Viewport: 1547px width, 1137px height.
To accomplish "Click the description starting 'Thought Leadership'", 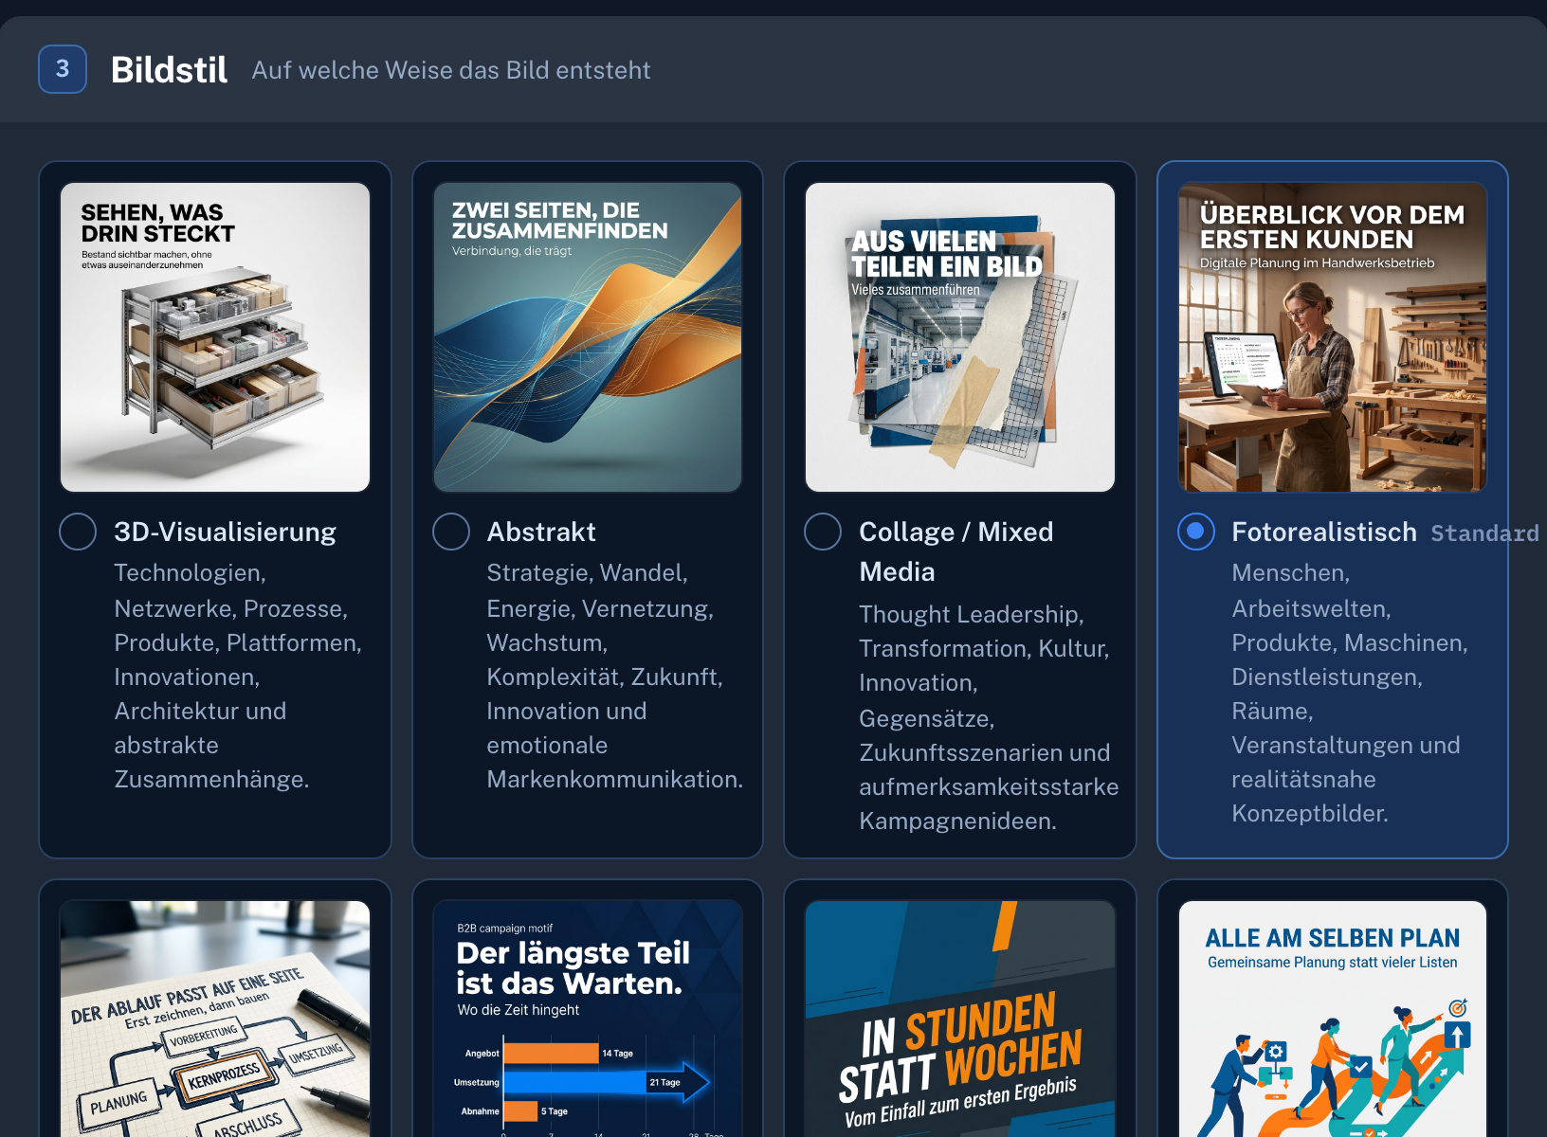I will point(989,717).
